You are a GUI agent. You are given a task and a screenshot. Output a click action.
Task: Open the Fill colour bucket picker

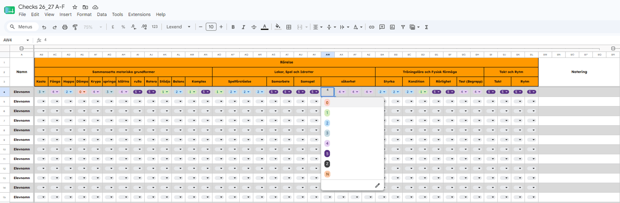click(278, 27)
